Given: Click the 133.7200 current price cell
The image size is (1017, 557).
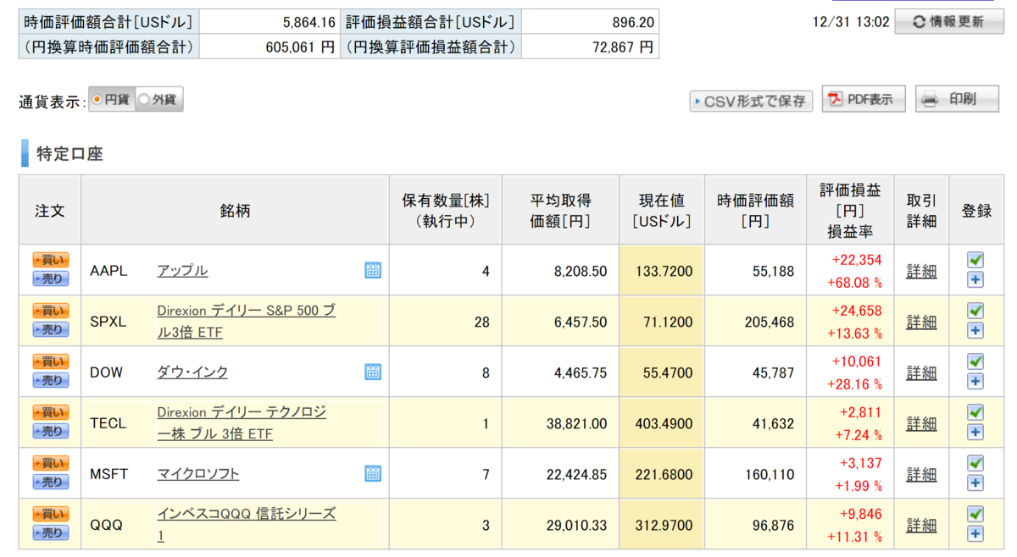Looking at the screenshot, I should pos(662,271).
